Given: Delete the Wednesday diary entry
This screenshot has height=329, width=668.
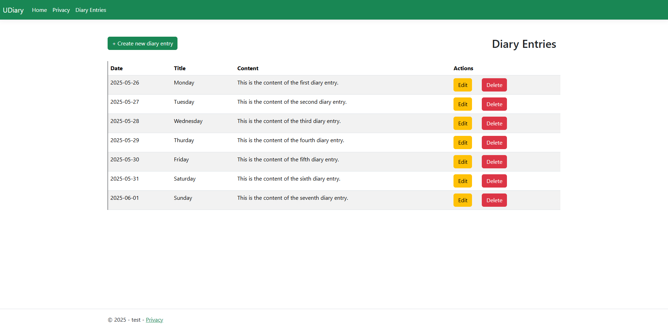Looking at the screenshot, I should (494, 123).
